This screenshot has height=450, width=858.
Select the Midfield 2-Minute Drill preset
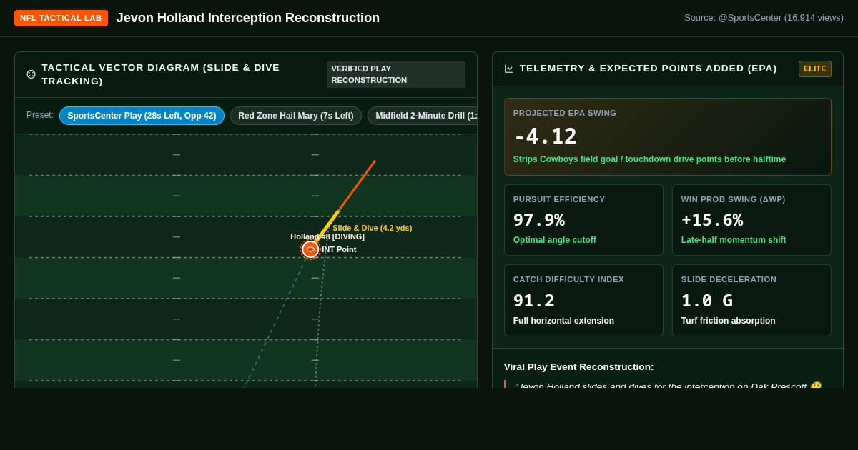point(423,116)
